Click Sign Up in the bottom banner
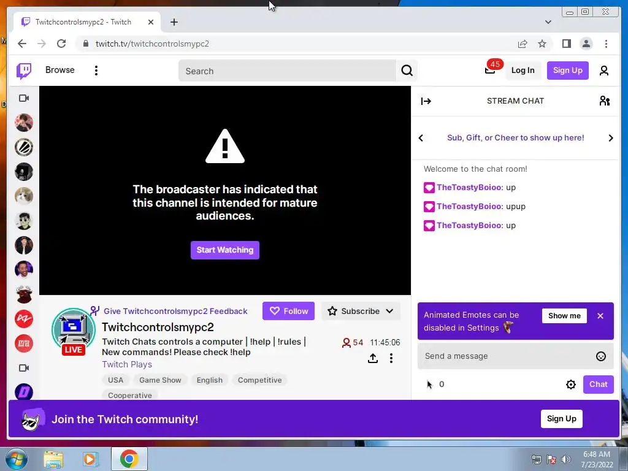 (562, 419)
